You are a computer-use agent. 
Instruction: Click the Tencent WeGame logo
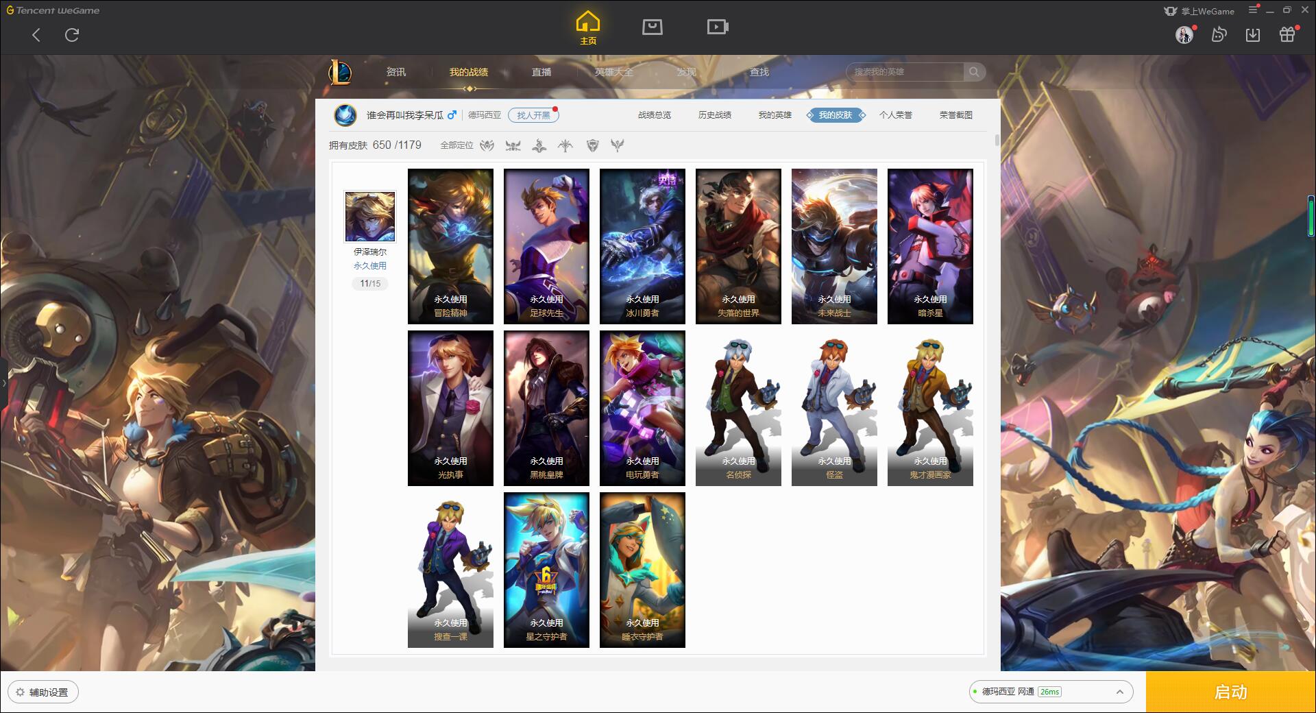pyautogui.click(x=53, y=10)
